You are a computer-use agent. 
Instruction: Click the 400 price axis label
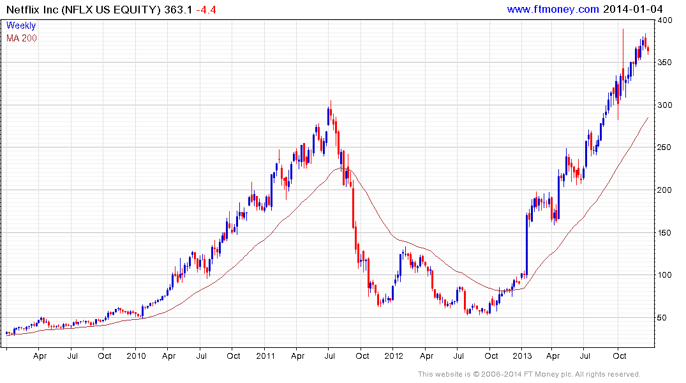point(665,20)
